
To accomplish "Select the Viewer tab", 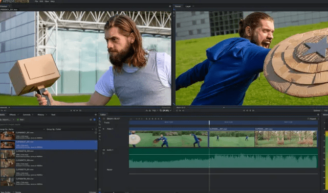I will 178,6.
